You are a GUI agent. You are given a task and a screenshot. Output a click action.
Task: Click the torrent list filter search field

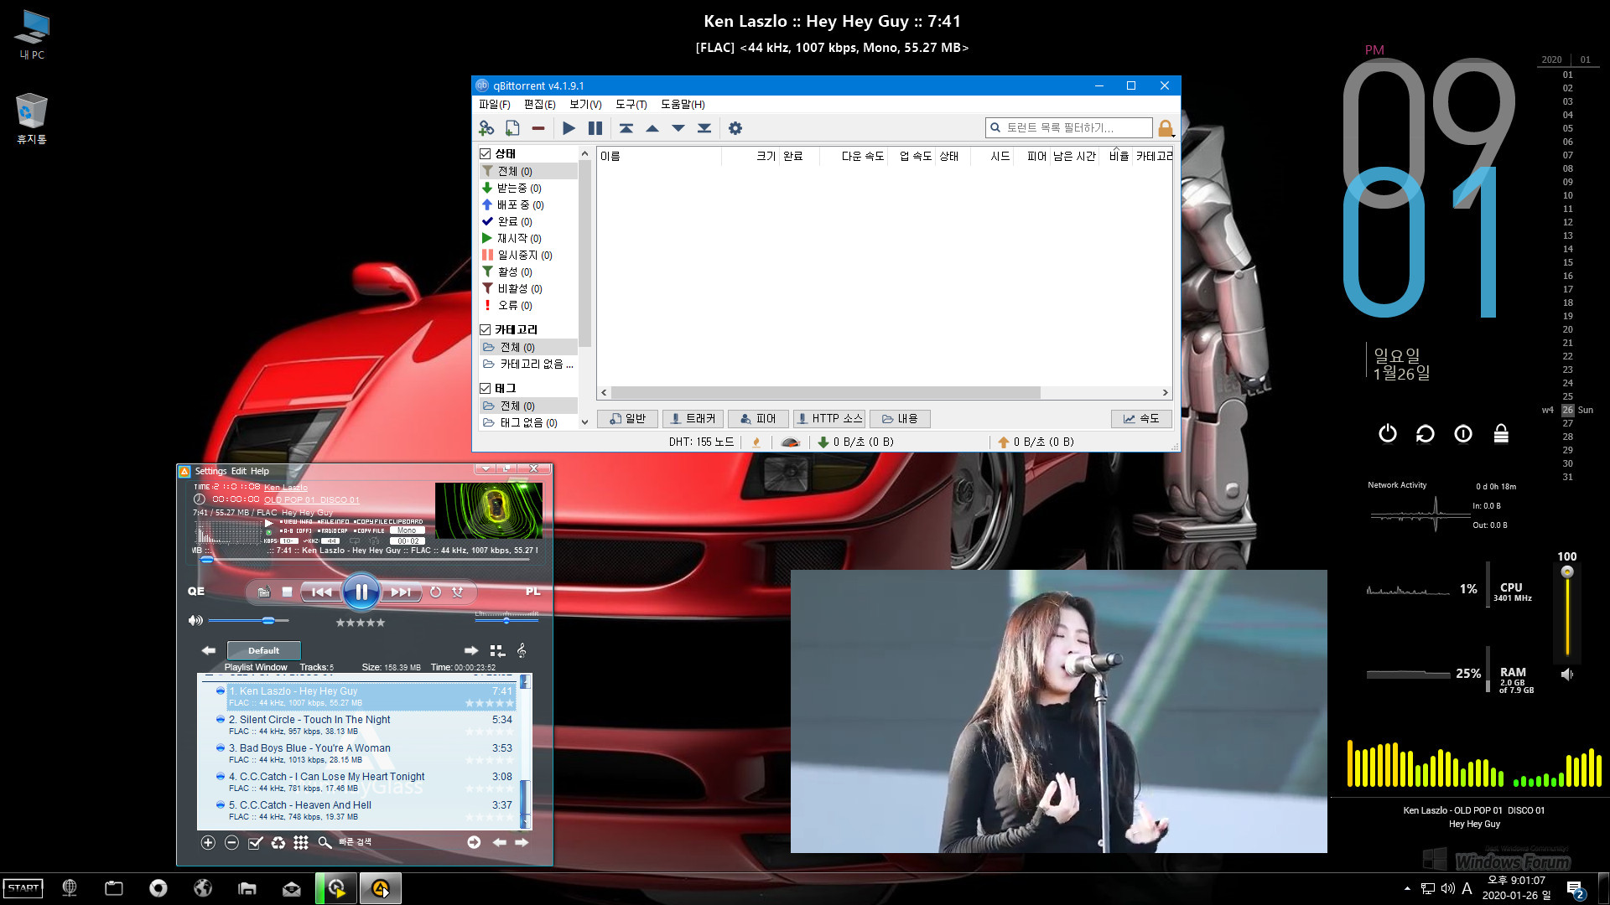[1068, 127]
